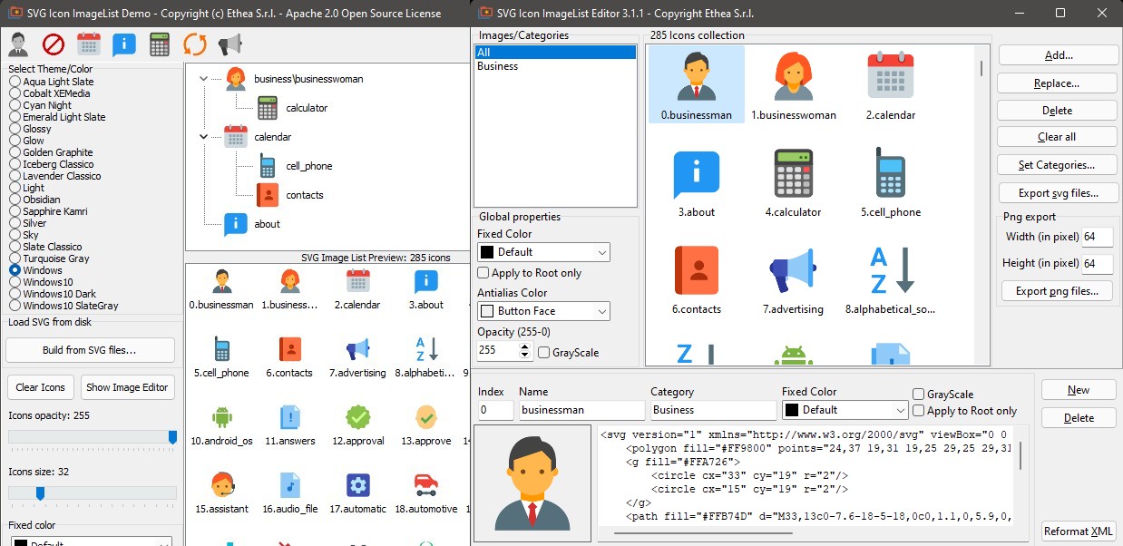This screenshot has height=546, width=1123.
Task: Collapse the business\businesswoman tree node
Action: (x=202, y=79)
